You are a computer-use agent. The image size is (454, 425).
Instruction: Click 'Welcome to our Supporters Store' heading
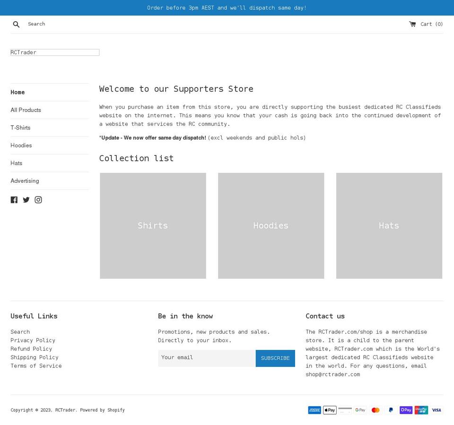pos(176,89)
